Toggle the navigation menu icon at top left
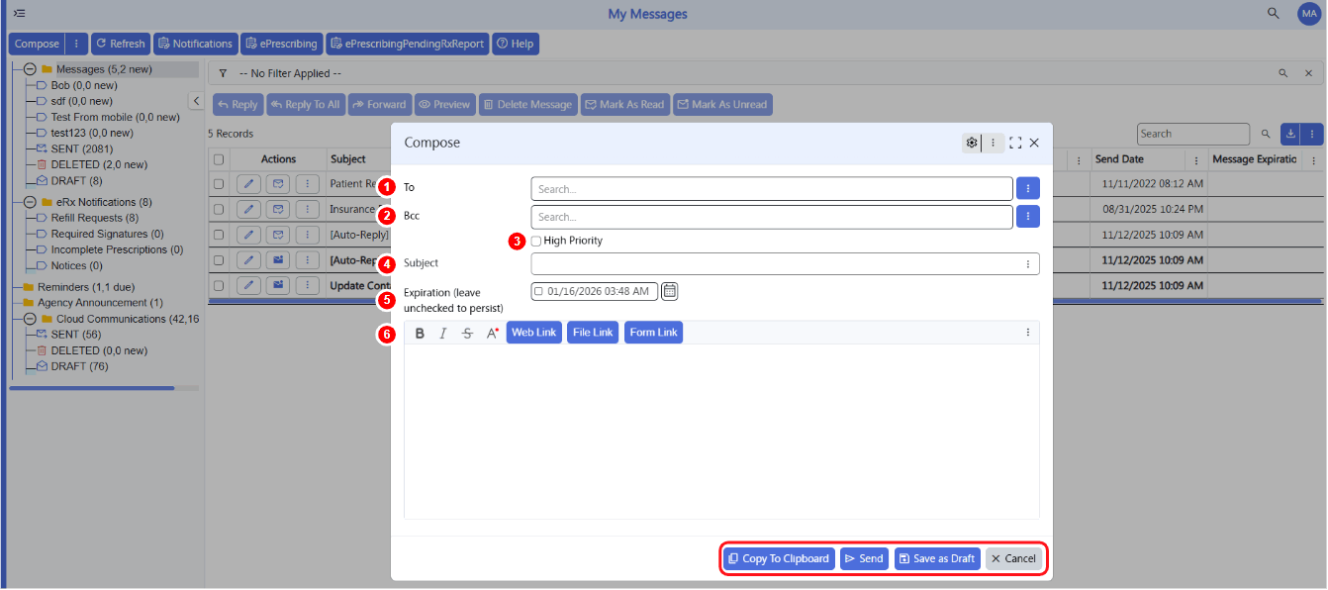 pyautogui.click(x=19, y=14)
